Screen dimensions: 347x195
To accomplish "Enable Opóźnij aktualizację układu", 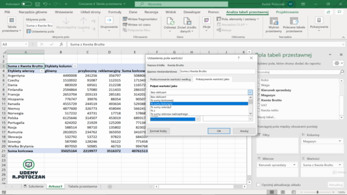I will pyautogui.click(x=258, y=185).
